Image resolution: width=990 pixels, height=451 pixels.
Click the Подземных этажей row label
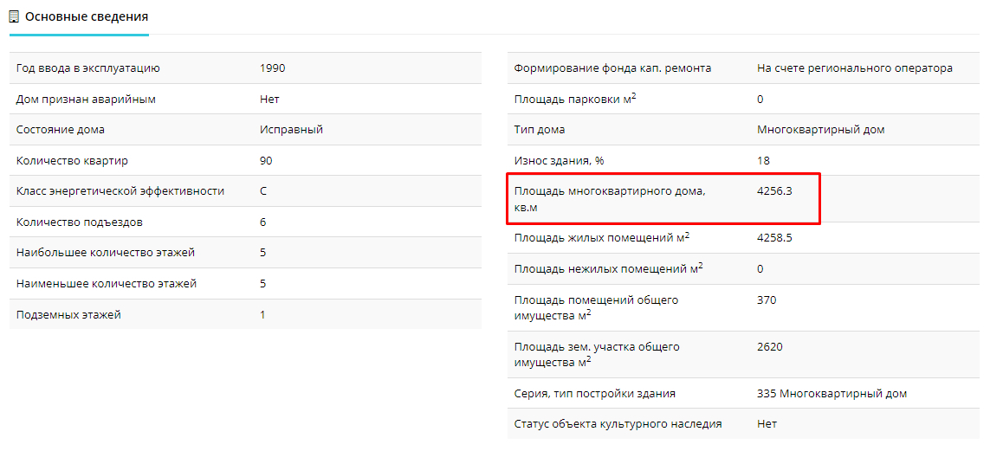pyautogui.click(x=68, y=315)
